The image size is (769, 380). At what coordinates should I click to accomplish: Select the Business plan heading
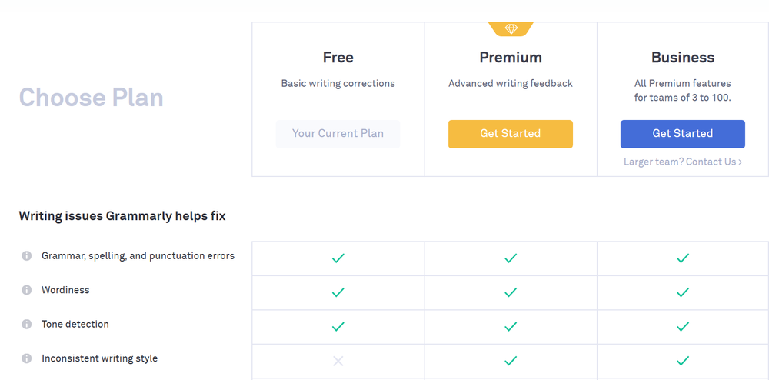pyautogui.click(x=683, y=58)
